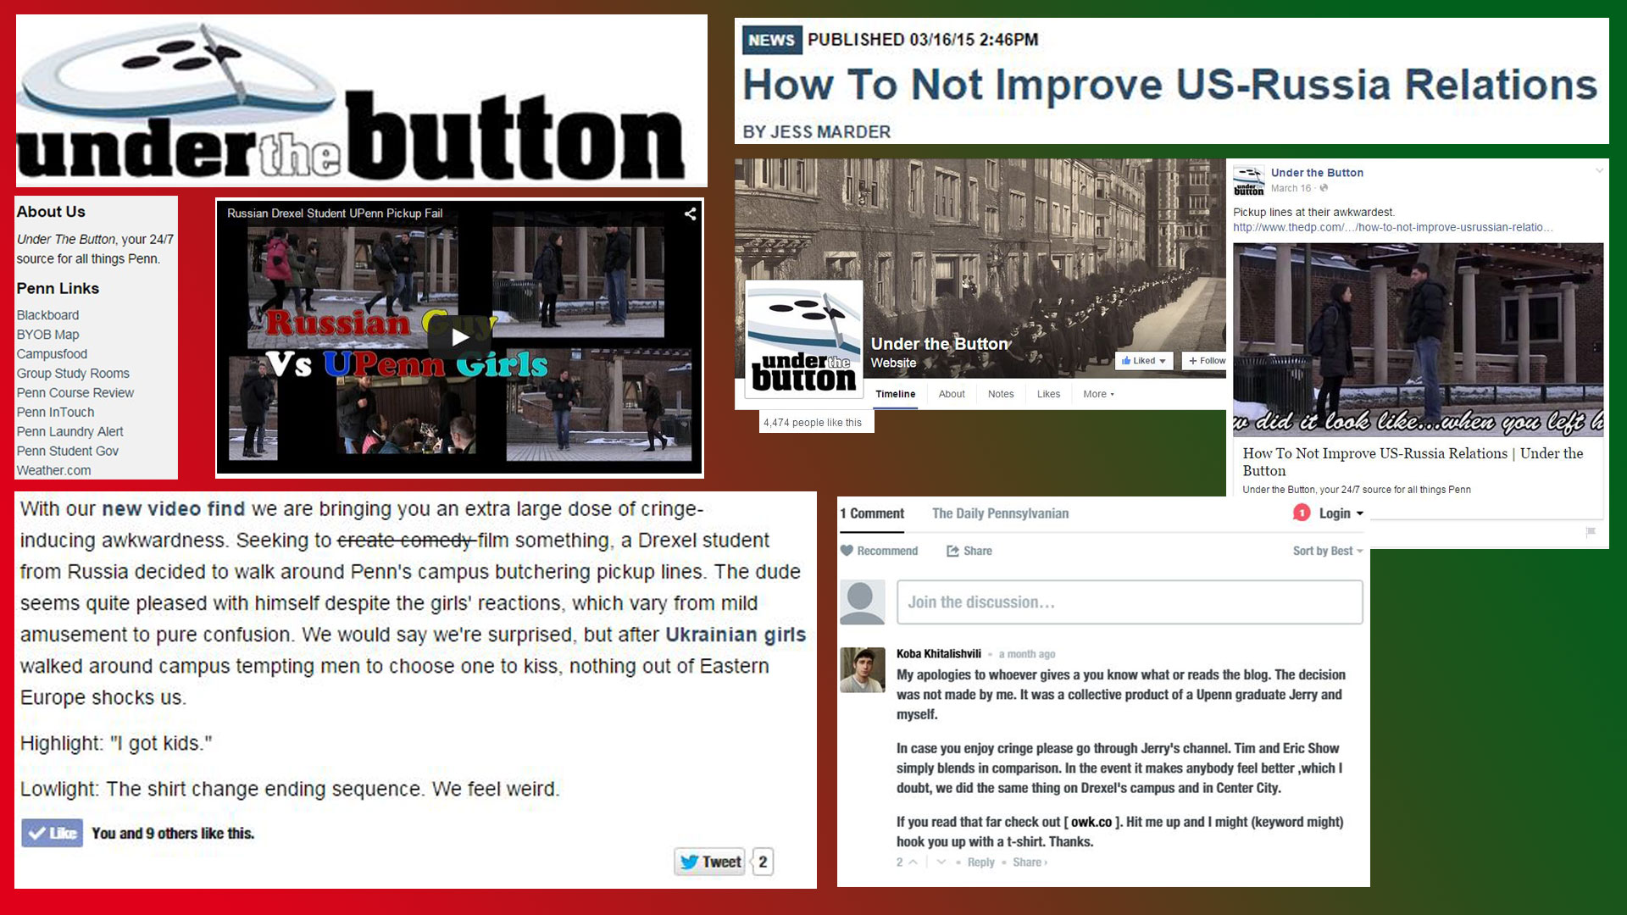Open shared link title in Facebook post
The width and height of the screenshot is (1627, 915).
pos(1413,462)
